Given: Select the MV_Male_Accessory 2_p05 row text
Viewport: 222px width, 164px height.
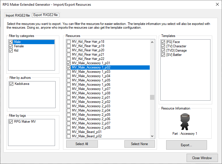Looking at the screenshot, I should coord(91,115).
